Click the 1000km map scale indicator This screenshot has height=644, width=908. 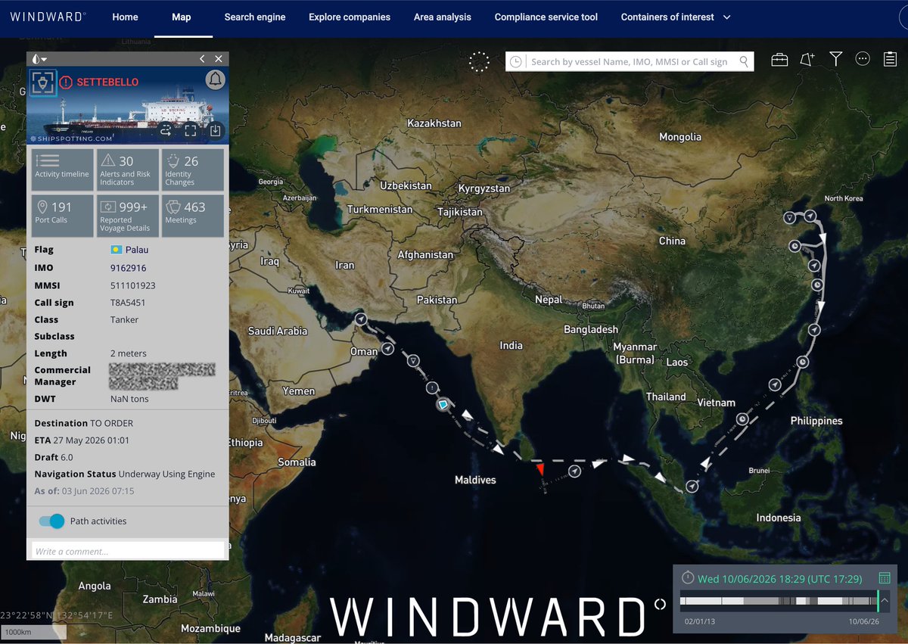(x=33, y=632)
